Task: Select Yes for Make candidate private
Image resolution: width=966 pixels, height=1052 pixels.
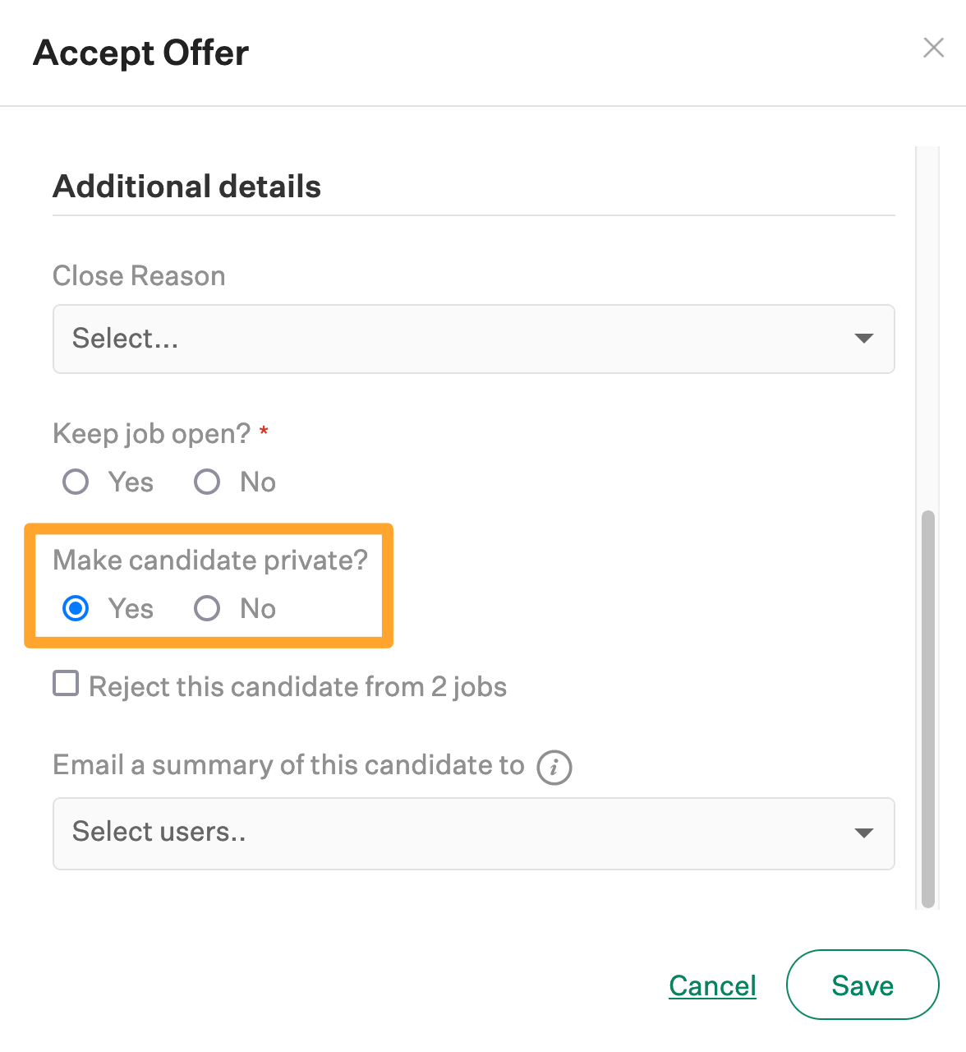Action: pos(76,608)
